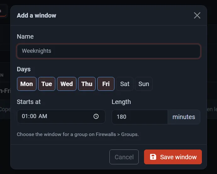This screenshot has height=174, width=217.
Task: Click the Add a window title
Action: click(x=36, y=15)
